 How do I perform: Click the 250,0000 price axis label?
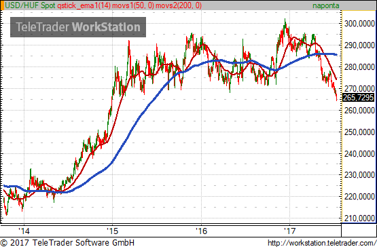359,132
